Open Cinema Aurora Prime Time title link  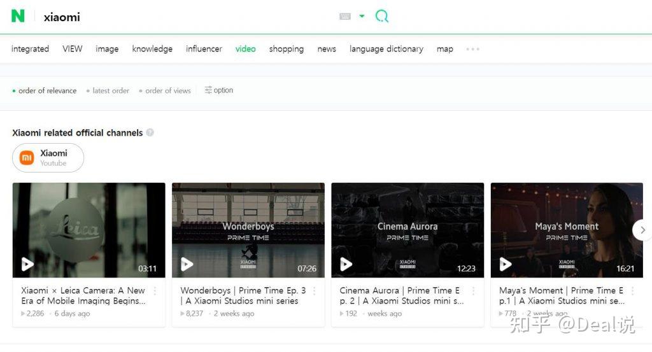tap(402, 295)
